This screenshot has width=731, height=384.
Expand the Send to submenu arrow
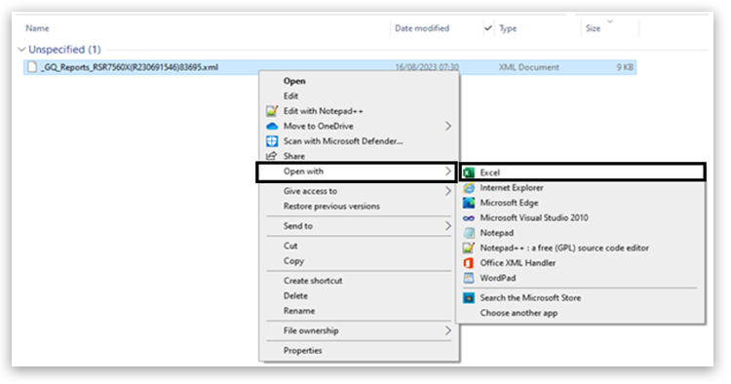tap(448, 226)
